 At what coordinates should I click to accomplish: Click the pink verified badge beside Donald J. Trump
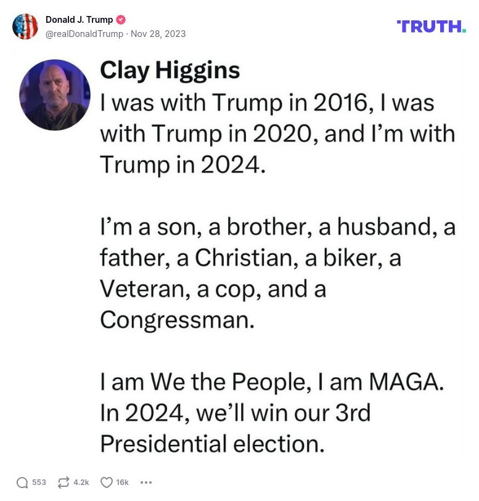click(x=121, y=18)
